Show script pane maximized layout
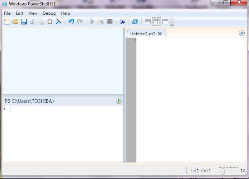Screen dimensions: 249x179 coord(165,22)
